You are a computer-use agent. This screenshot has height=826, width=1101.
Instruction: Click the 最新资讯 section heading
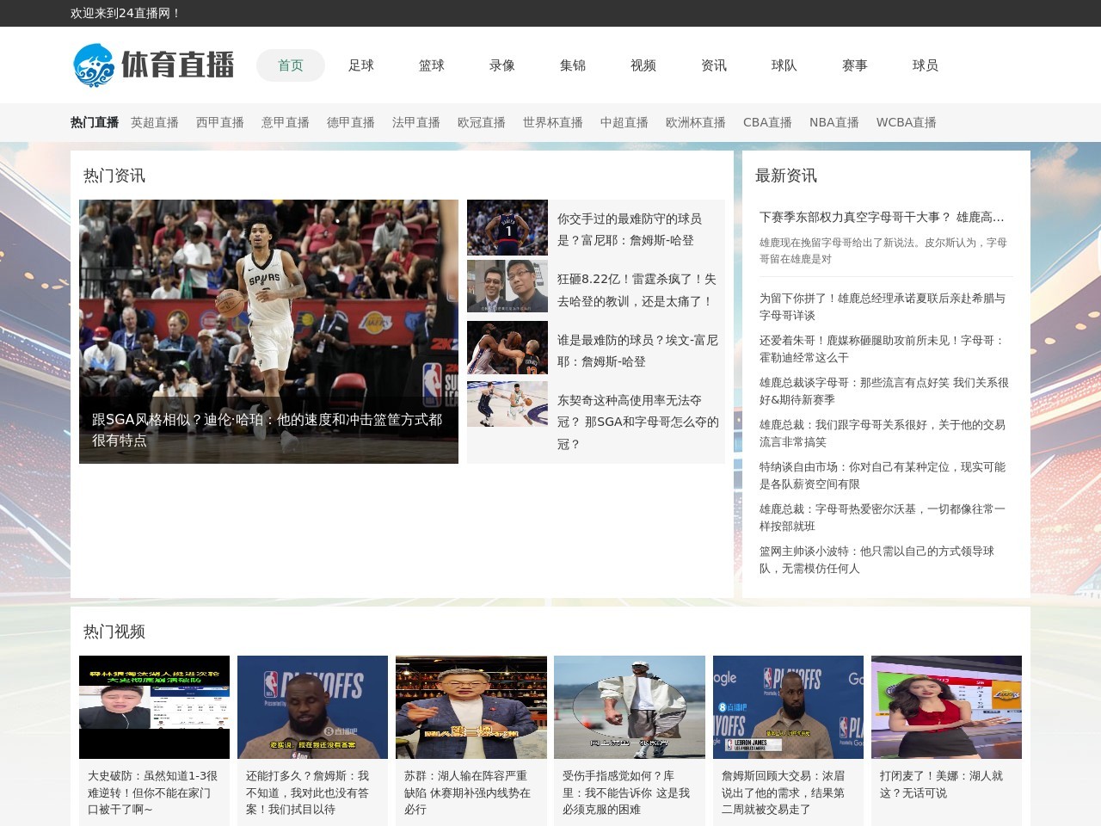tap(786, 176)
